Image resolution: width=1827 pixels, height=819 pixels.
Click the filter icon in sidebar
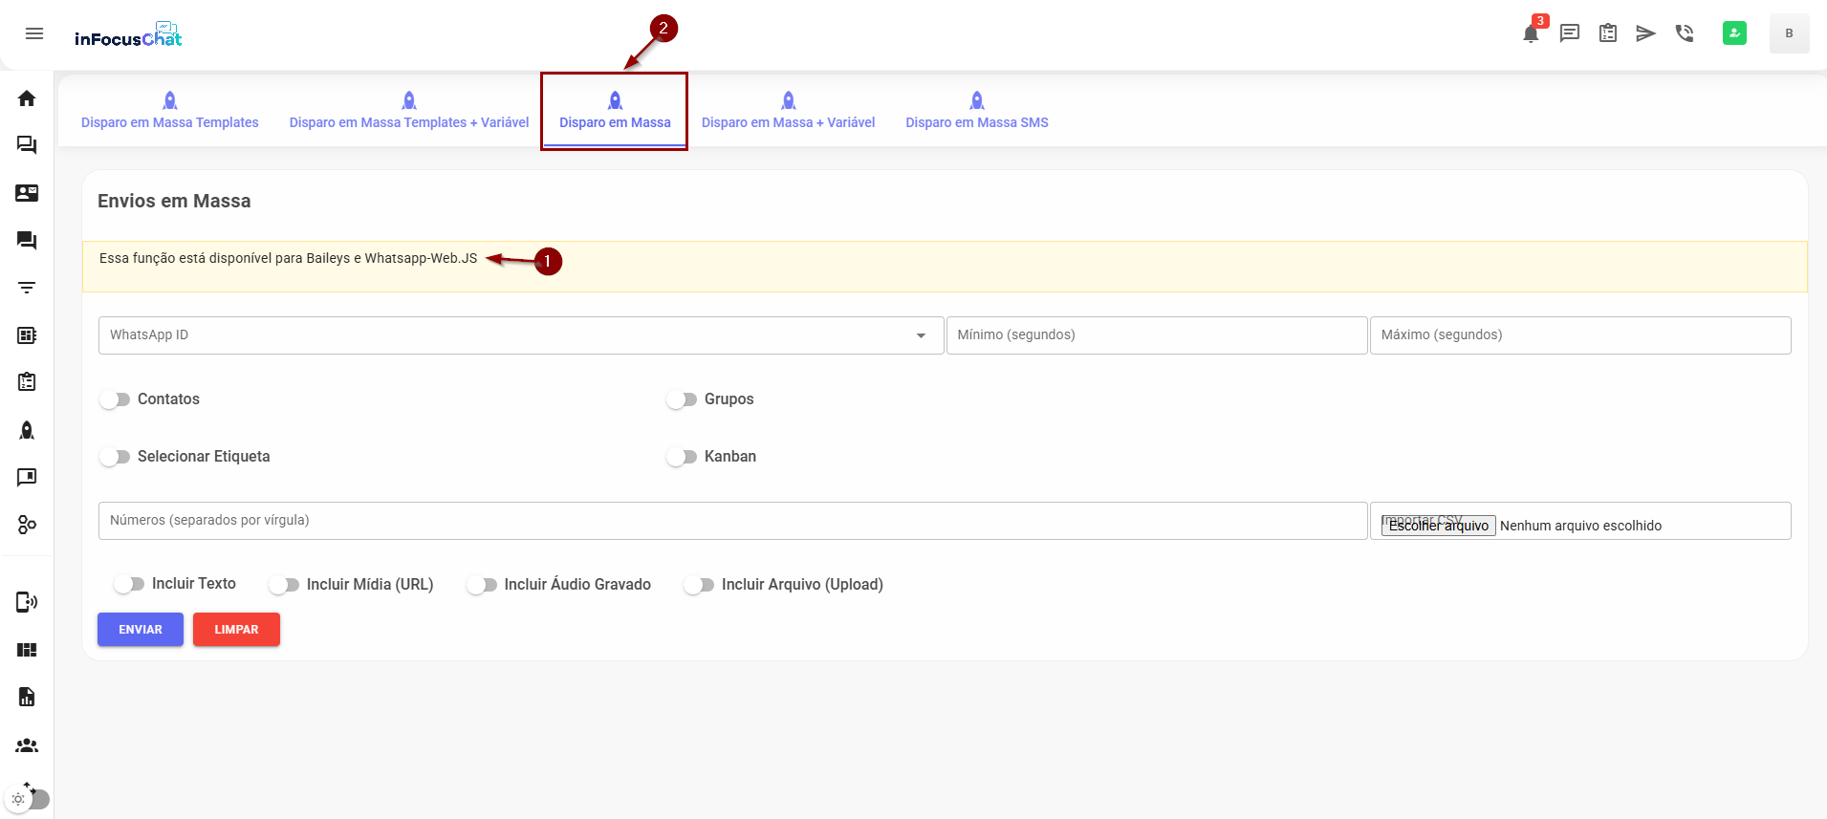click(27, 288)
